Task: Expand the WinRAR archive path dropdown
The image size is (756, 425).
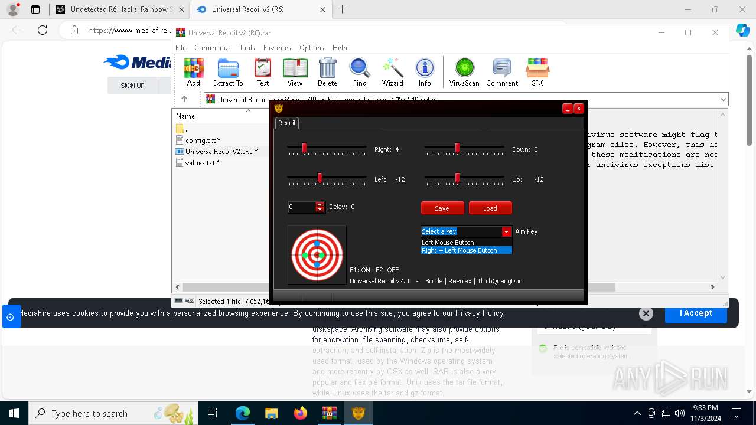Action: pyautogui.click(x=723, y=100)
